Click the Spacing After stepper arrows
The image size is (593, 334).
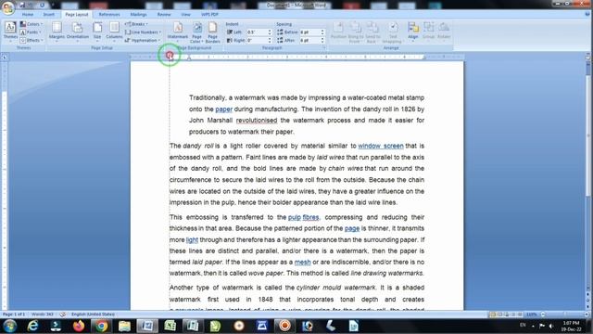click(x=322, y=40)
